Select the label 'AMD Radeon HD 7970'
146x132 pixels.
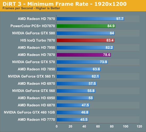36,19
